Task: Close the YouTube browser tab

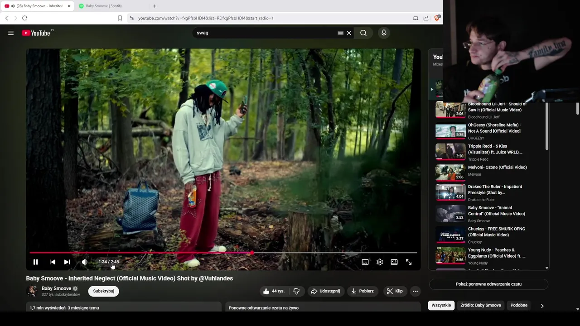Action: click(69, 6)
